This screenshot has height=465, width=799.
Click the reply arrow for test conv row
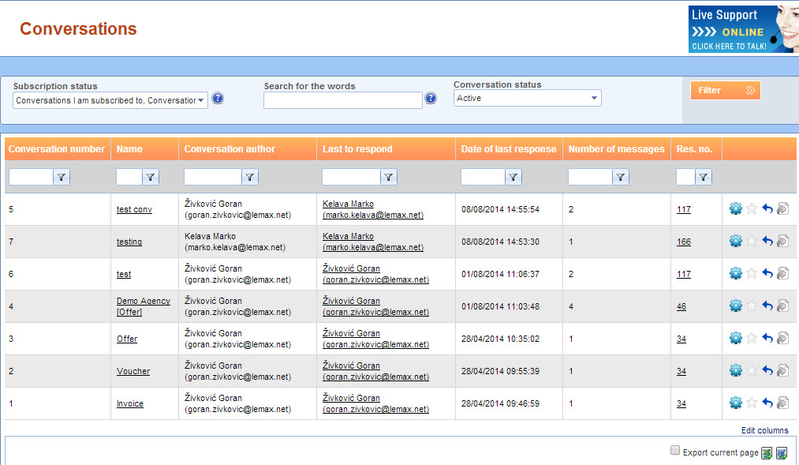tap(767, 208)
